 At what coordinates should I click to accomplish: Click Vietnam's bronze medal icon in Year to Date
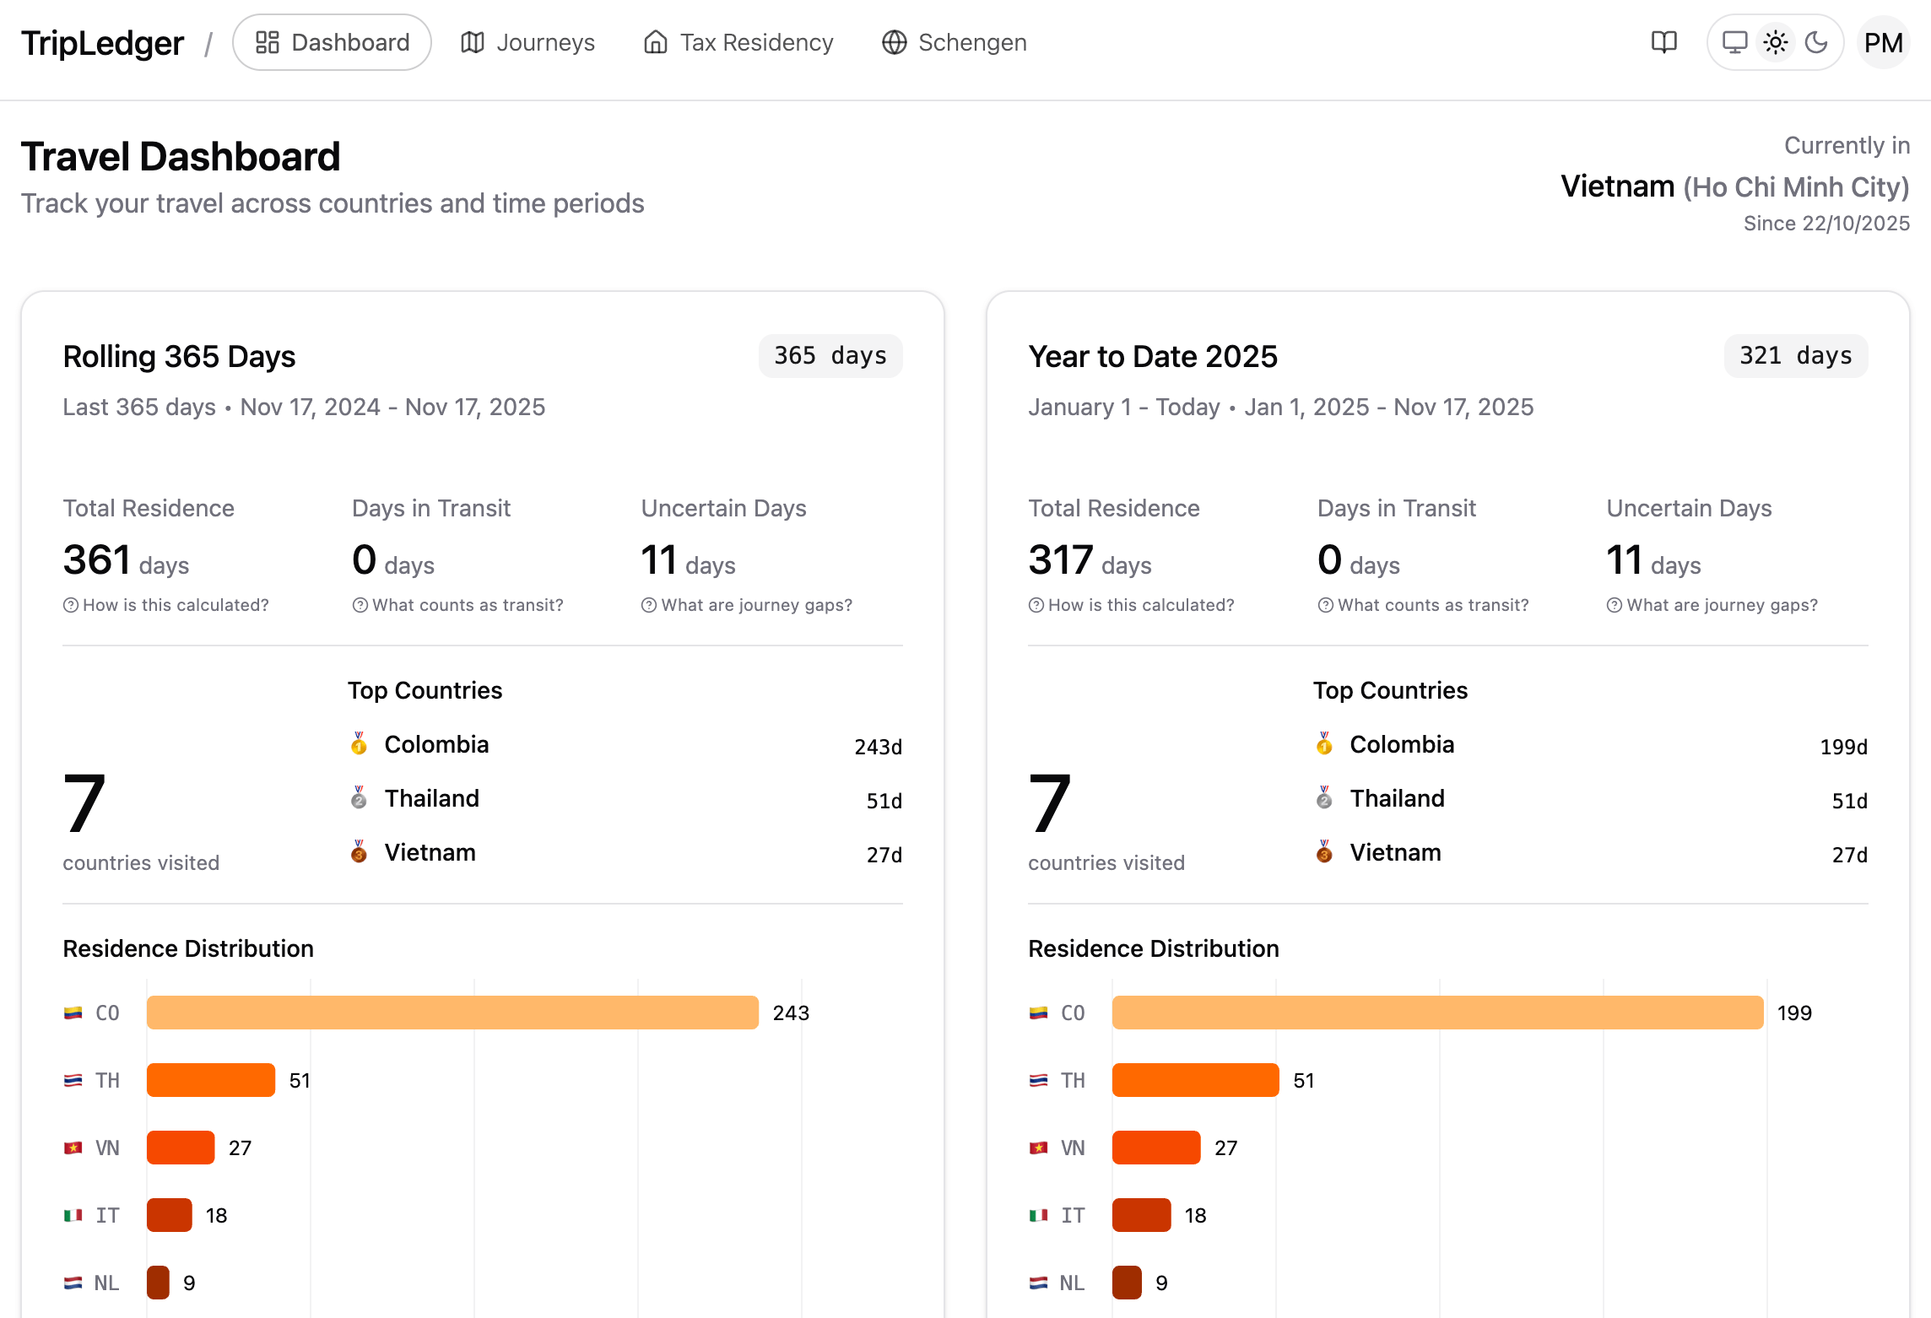[1325, 854]
